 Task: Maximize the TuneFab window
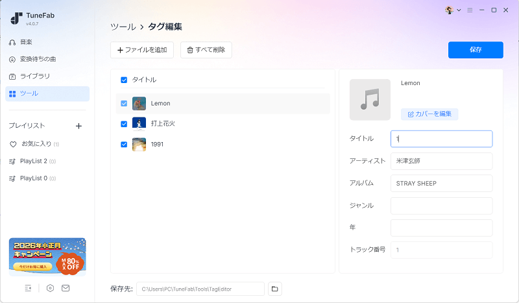click(494, 10)
